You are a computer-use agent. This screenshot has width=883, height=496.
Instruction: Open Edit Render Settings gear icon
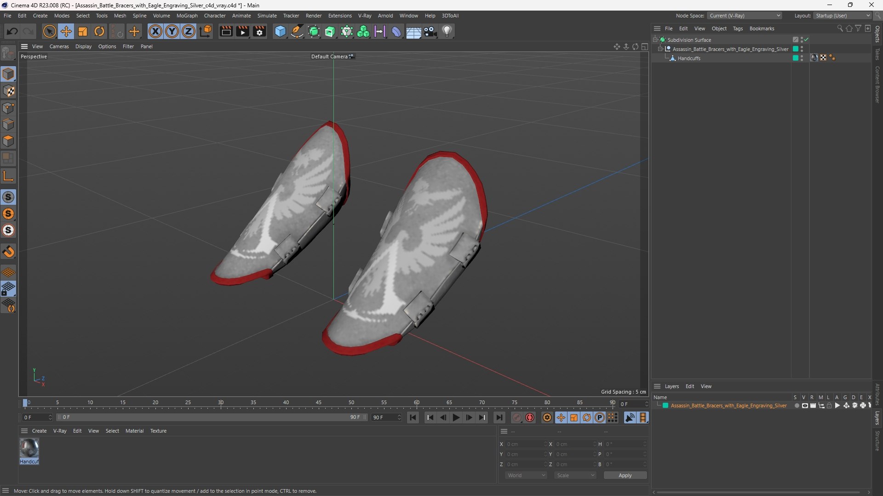[259, 31]
